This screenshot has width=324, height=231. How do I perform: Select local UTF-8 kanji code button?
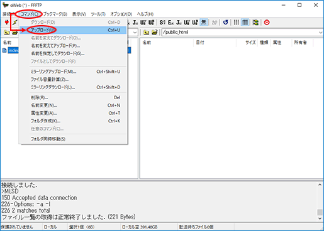pyautogui.click(x=143, y=22)
